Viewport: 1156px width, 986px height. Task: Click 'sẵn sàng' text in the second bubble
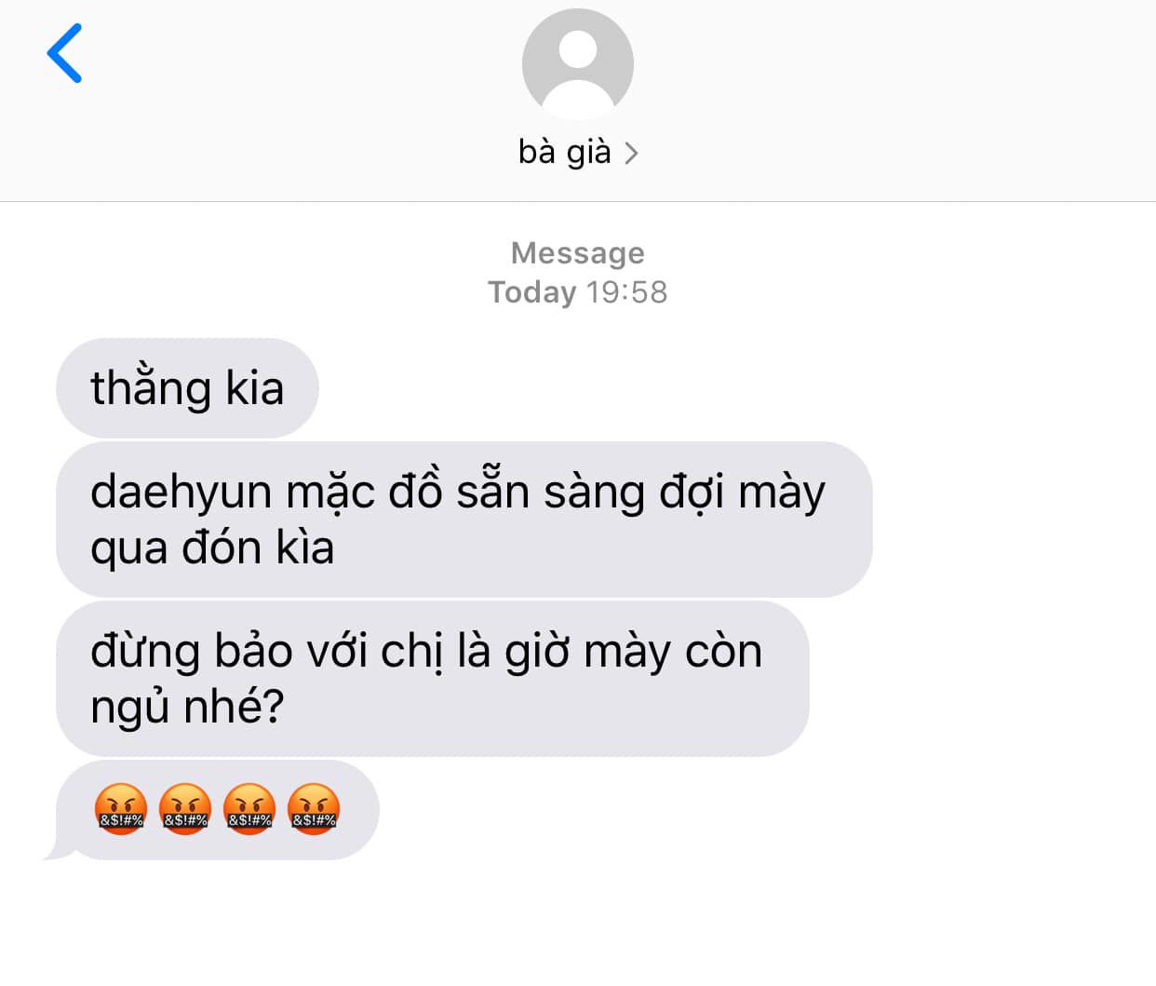(x=550, y=493)
